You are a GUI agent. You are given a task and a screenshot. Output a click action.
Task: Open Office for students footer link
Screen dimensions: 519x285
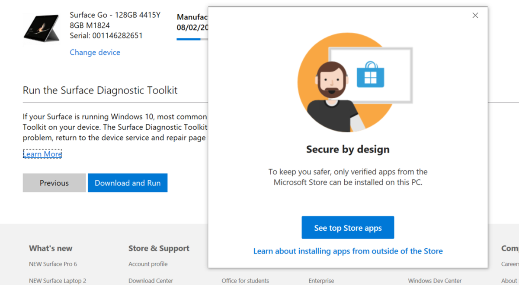(x=245, y=281)
